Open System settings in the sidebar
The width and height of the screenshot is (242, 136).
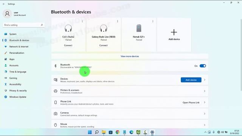coord(13,34)
